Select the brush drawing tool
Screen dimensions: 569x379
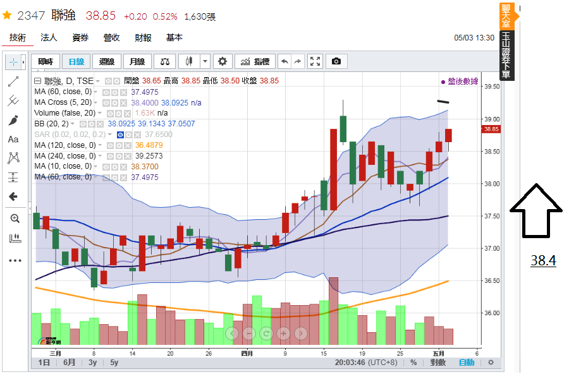pyautogui.click(x=13, y=120)
